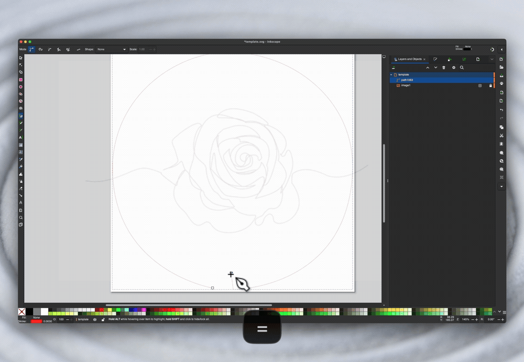This screenshot has height=362, width=524.
Task: Select the Paint Bucket tool
Action: tap(21, 166)
